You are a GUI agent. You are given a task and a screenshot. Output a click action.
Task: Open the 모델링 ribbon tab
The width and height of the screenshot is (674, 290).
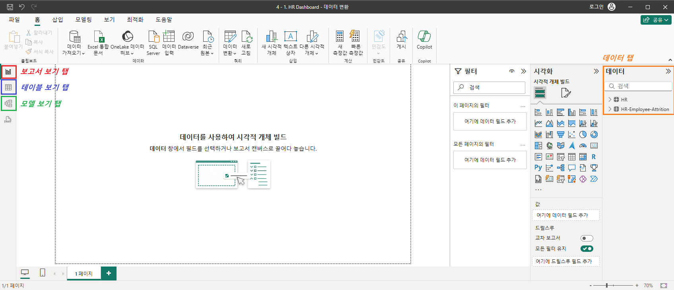tap(84, 19)
